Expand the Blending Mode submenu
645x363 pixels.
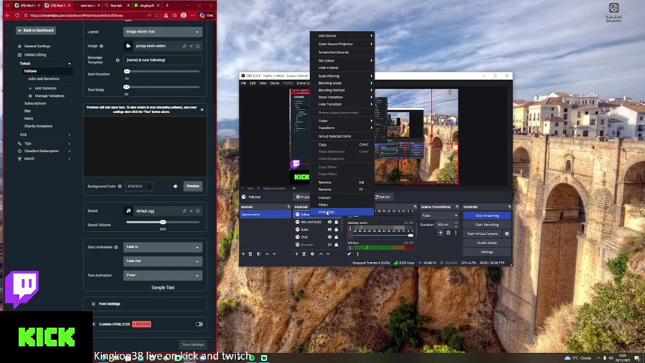[x=342, y=83]
